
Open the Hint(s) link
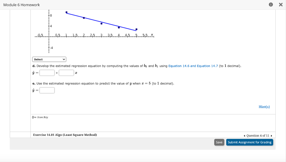tap(264, 107)
